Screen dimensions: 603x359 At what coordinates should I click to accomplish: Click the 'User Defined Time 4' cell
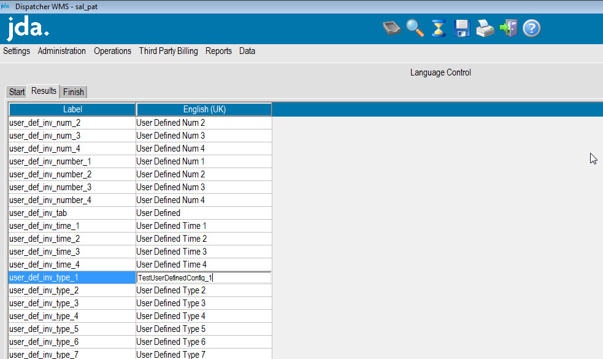click(204, 264)
